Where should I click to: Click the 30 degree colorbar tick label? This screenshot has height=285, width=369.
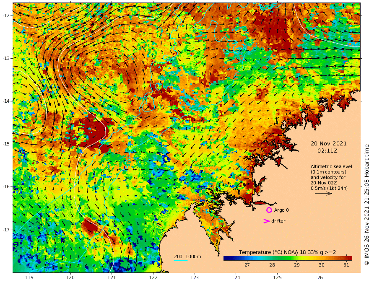click(x=322, y=265)
